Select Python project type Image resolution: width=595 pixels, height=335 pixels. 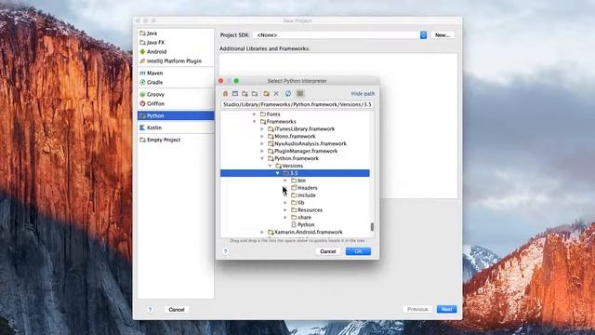pyautogui.click(x=176, y=115)
